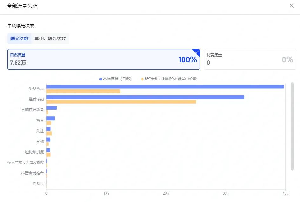300x202 pixels.
Task: Switch to the 曝光次数 tab
Action: pyautogui.click(x=19, y=38)
